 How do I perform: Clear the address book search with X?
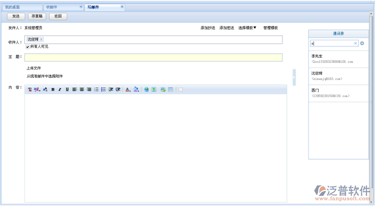click(355, 43)
